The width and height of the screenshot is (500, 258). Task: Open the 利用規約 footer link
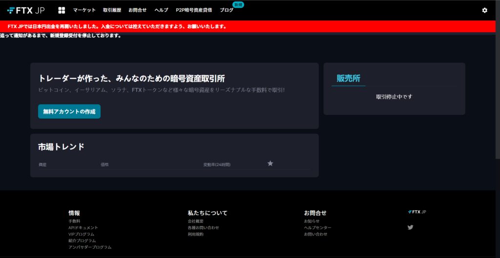[195, 234]
